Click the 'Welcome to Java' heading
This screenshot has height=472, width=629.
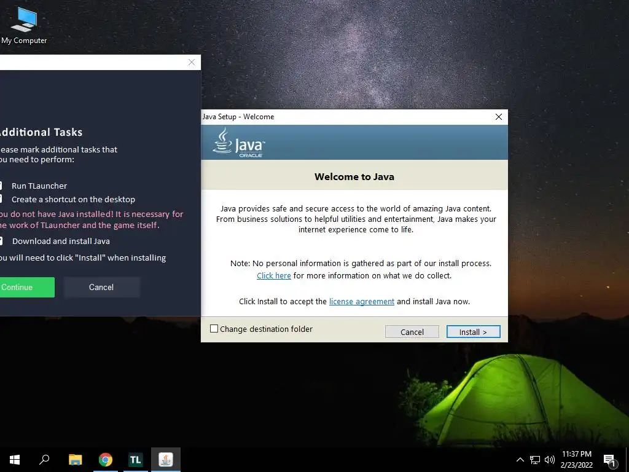[x=354, y=176]
